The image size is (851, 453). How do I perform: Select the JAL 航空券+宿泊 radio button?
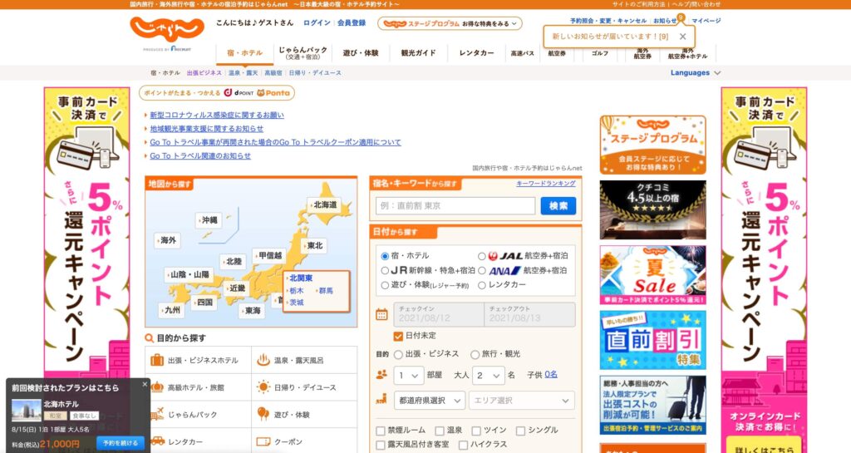(482, 256)
